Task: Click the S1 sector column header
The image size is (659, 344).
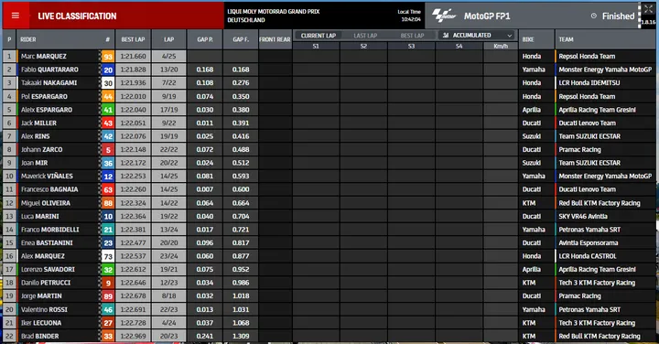Action: click(x=316, y=47)
